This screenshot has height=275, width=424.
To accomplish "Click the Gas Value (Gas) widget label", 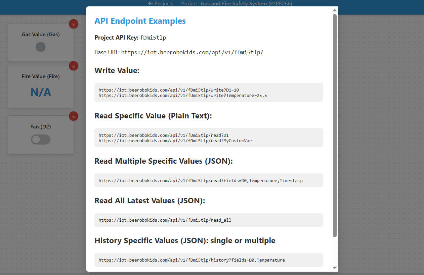I will (41, 34).
